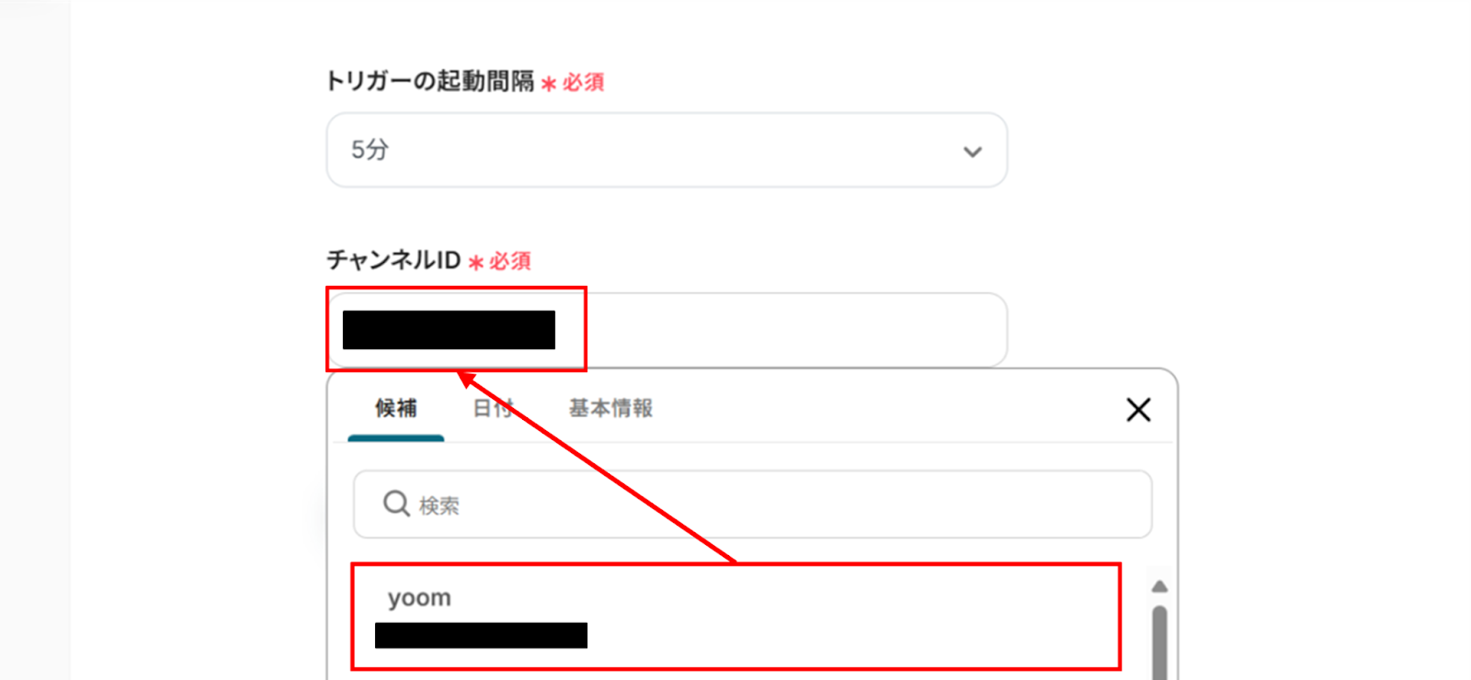Click the チャンネルID label
The image size is (1471, 680).
[393, 260]
